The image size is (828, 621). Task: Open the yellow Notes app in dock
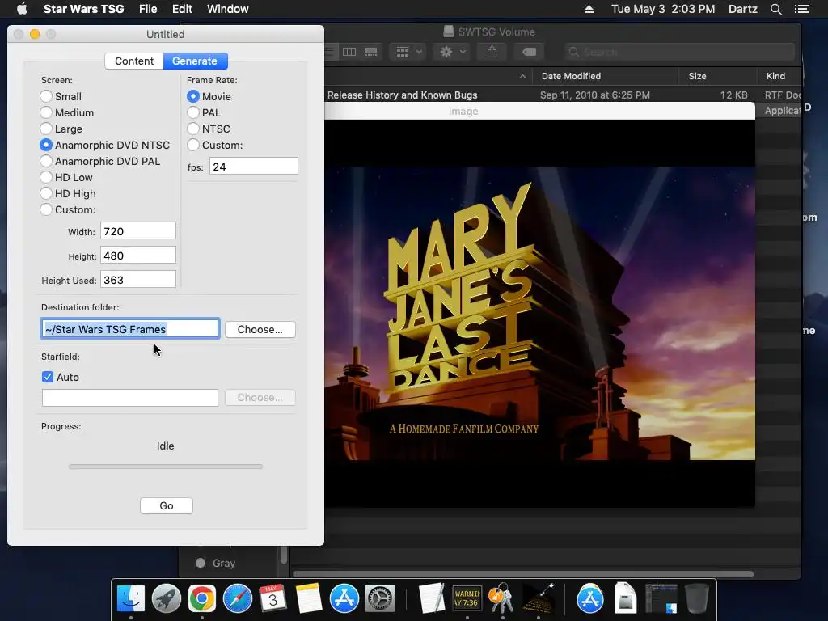coord(309,599)
